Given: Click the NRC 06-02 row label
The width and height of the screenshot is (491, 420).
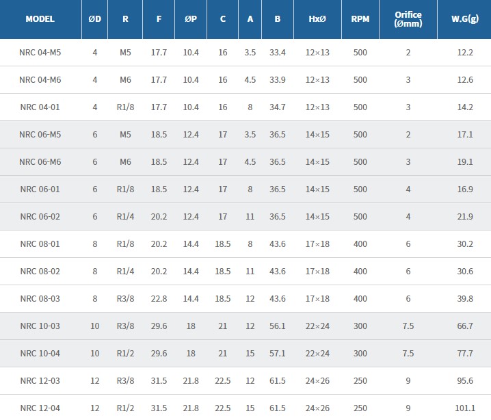Looking at the screenshot, I should click(x=40, y=217).
